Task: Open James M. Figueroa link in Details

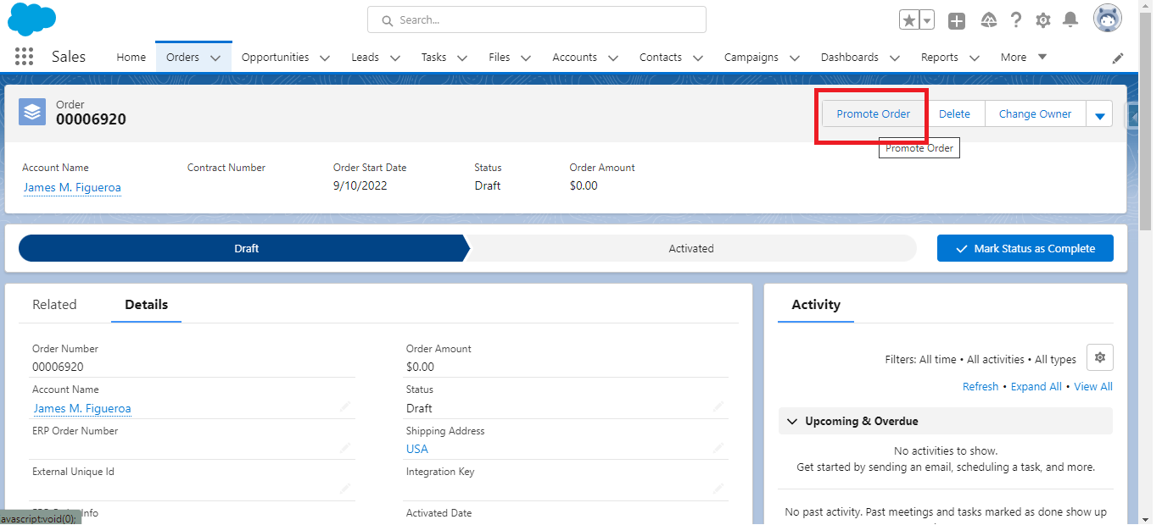Action: pos(82,408)
